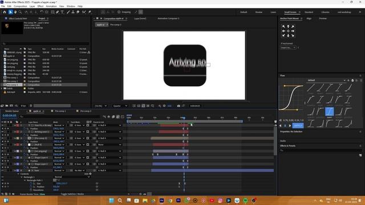Viewport: 365px width, 205px height.
Task: Open blend Mode dropdown for layer 1
Action: click(x=59, y=125)
